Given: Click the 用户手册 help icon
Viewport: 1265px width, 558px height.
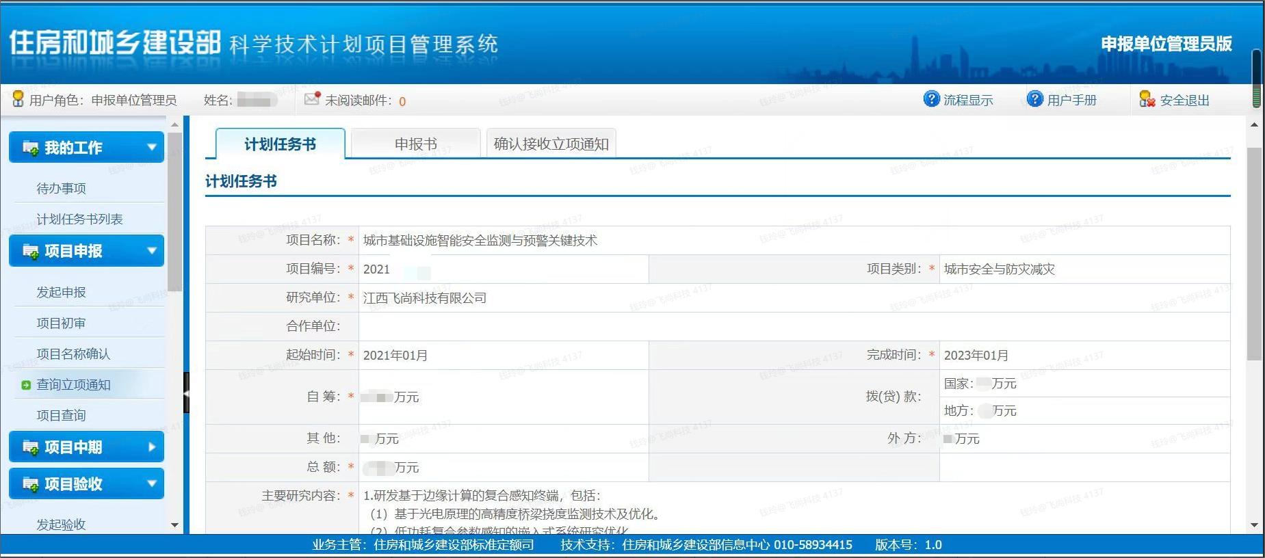Looking at the screenshot, I should (x=1035, y=99).
